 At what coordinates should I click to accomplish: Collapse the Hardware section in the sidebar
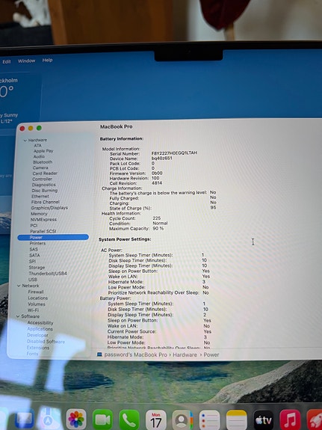click(25, 141)
